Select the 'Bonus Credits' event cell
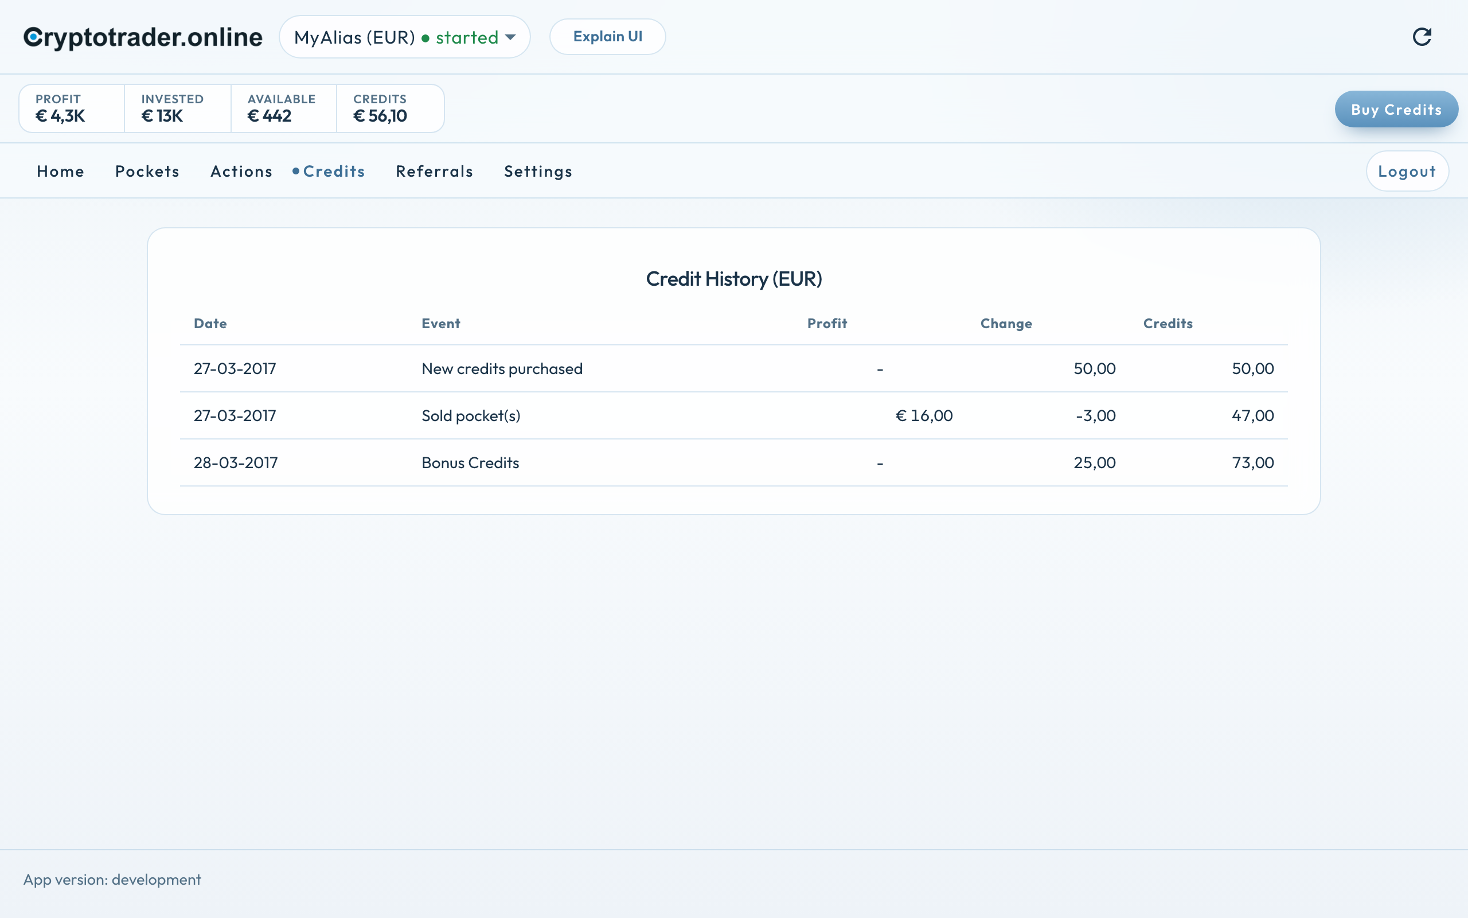Viewport: 1468px width, 918px height. pyautogui.click(x=470, y=462)
